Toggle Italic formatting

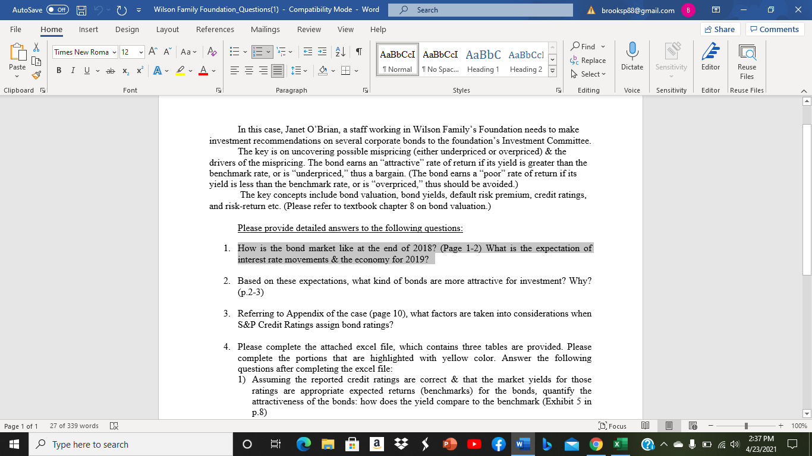point(74,71)
